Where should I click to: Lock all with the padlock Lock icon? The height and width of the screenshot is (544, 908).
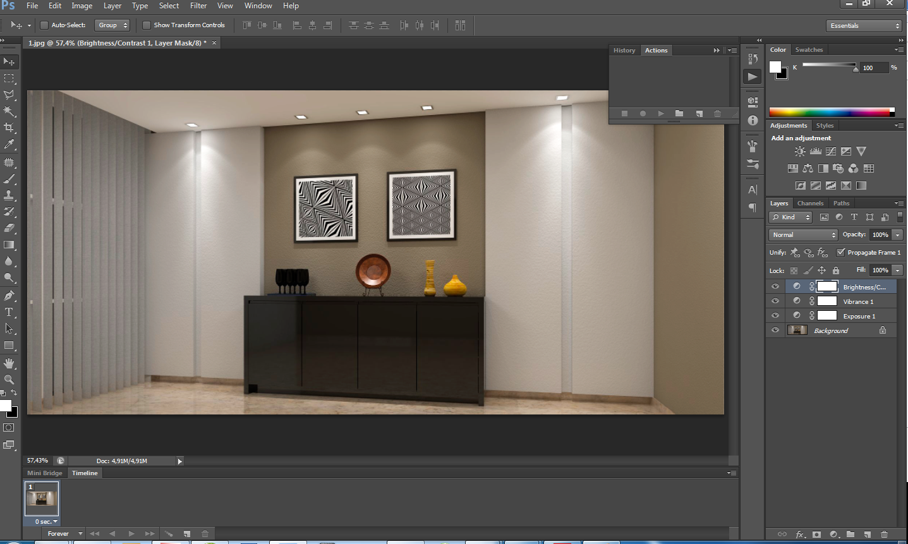pyautogui.click(x=836, y=270)
